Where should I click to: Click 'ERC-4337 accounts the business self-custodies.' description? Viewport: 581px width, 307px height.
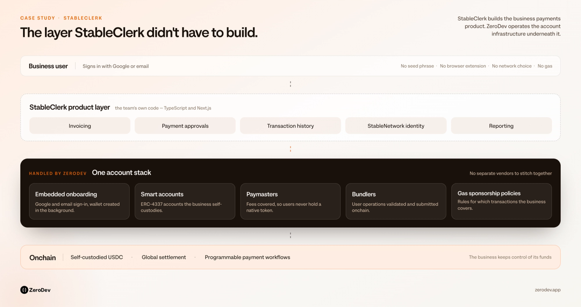coord(181,207)
